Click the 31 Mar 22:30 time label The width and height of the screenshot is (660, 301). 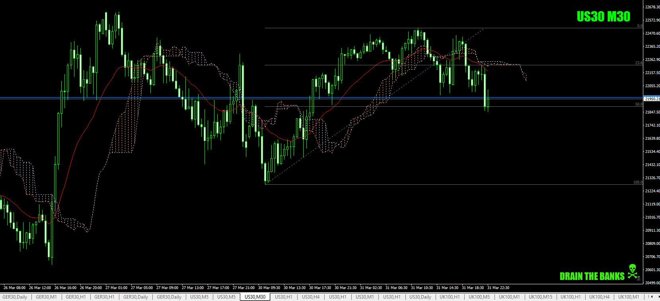[x=498, y=288]
